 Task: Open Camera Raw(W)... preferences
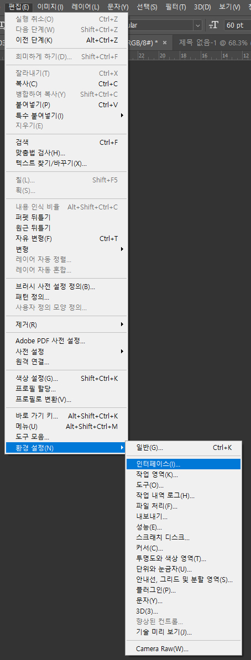183,648
